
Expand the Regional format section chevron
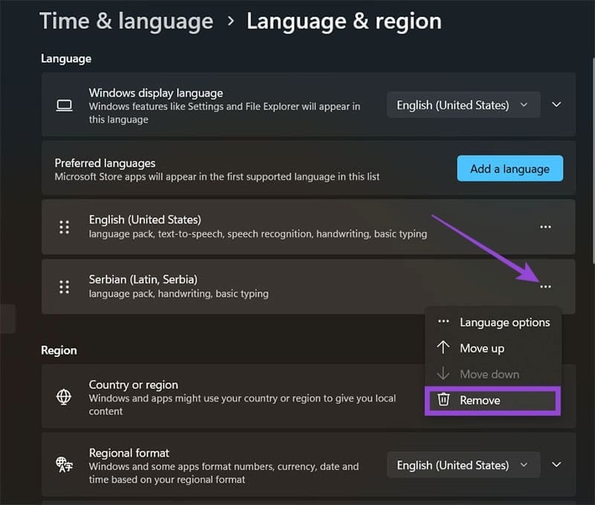pyautogui.click(x=556, y=464)
